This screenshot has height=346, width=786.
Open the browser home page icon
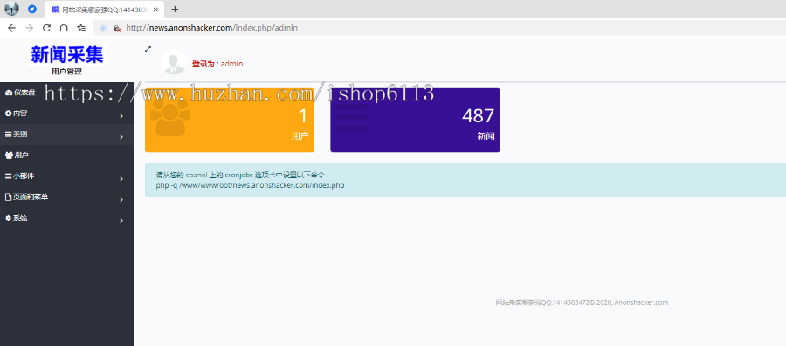(64, 28)
